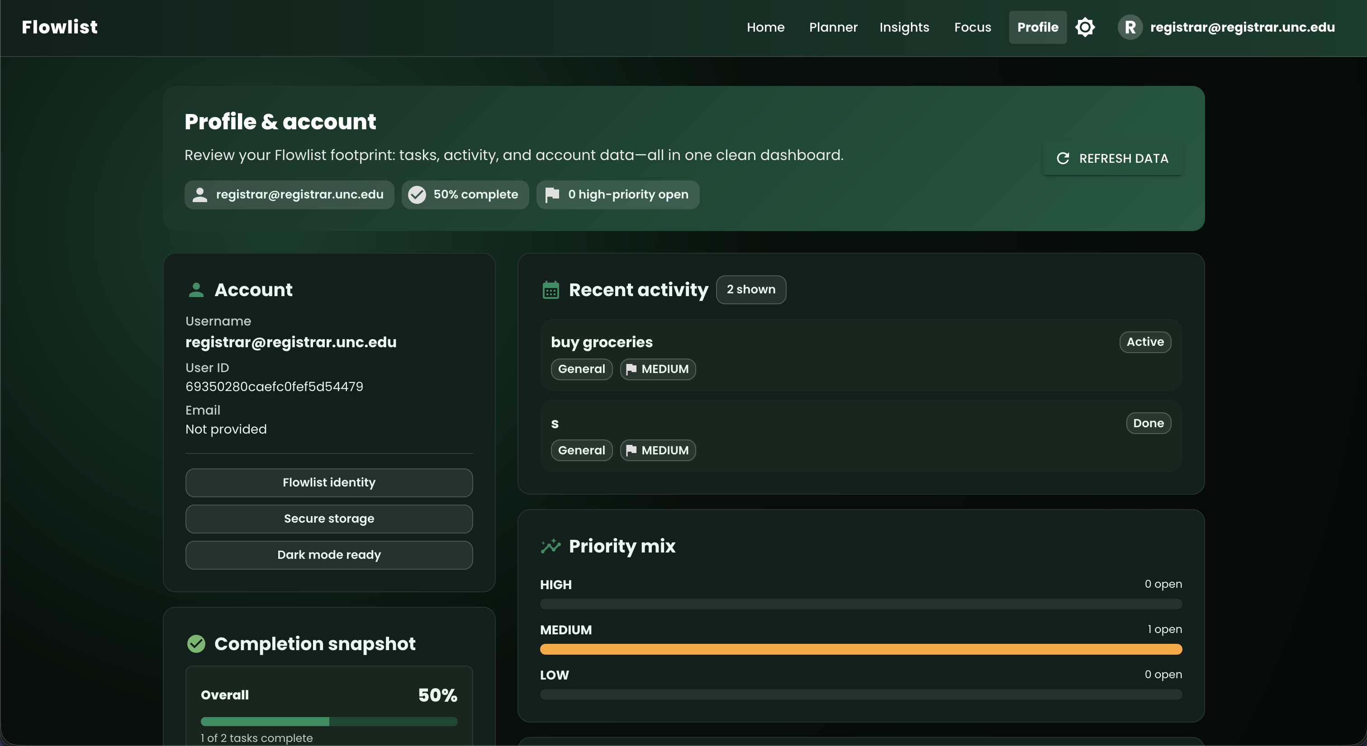Click the Secure storage button
Image resolution: width=1367 pixels, height=746 pixels.
click(x=329, y=519)
